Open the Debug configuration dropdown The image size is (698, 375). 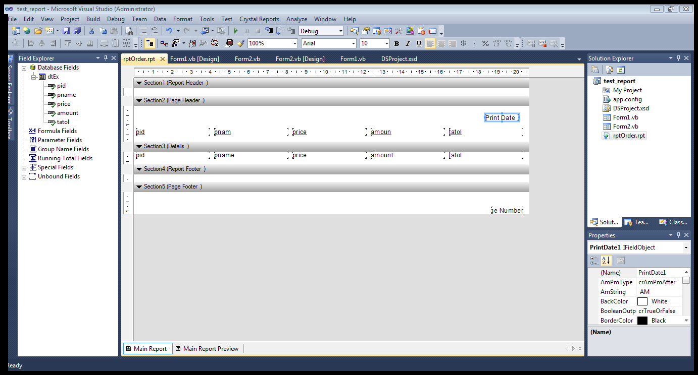[x=341, y=31]
